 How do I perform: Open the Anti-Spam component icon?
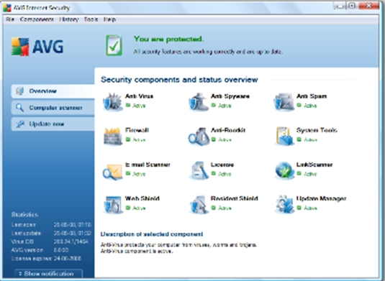(284, 102)
